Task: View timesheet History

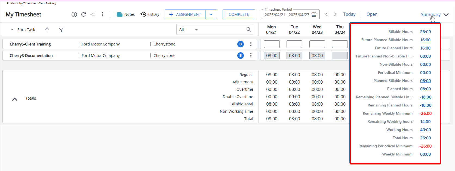Action: pyautogui.click(x=150, y=14)
